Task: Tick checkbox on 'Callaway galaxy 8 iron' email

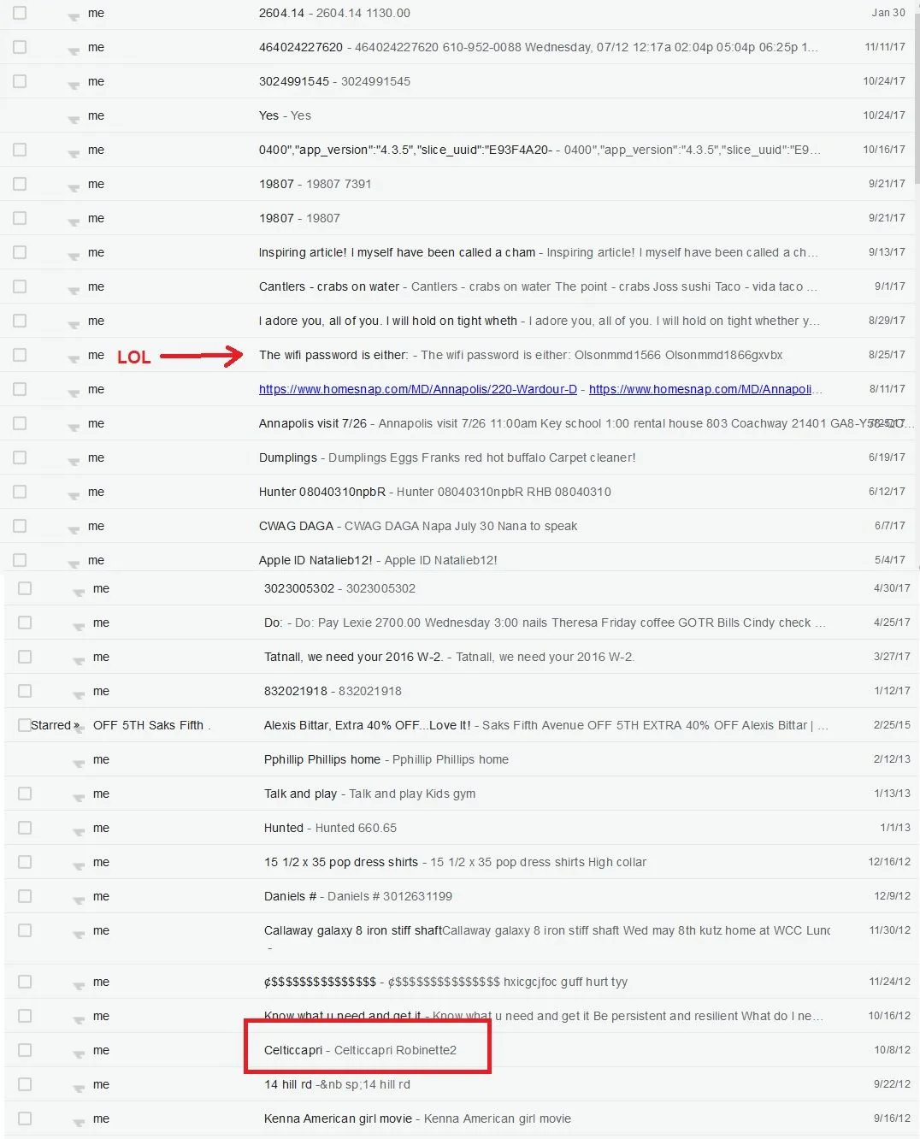Action: 25,930
